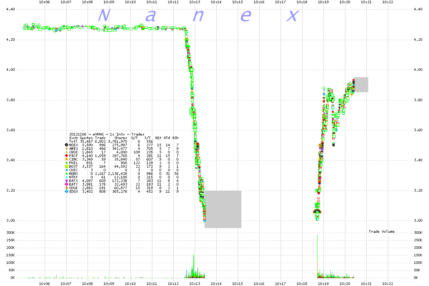Viewport: 429px width, 286px height.
Task: Click EDGX shares value '365,278'
Action: (120, 192)
